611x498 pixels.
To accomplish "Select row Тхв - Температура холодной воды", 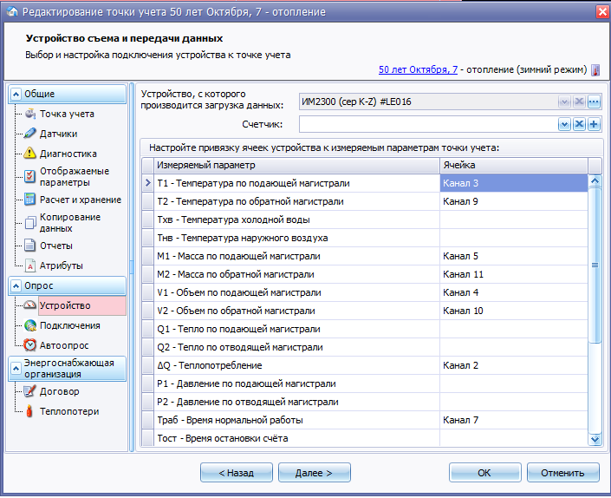I will click(x=365, y=220).
